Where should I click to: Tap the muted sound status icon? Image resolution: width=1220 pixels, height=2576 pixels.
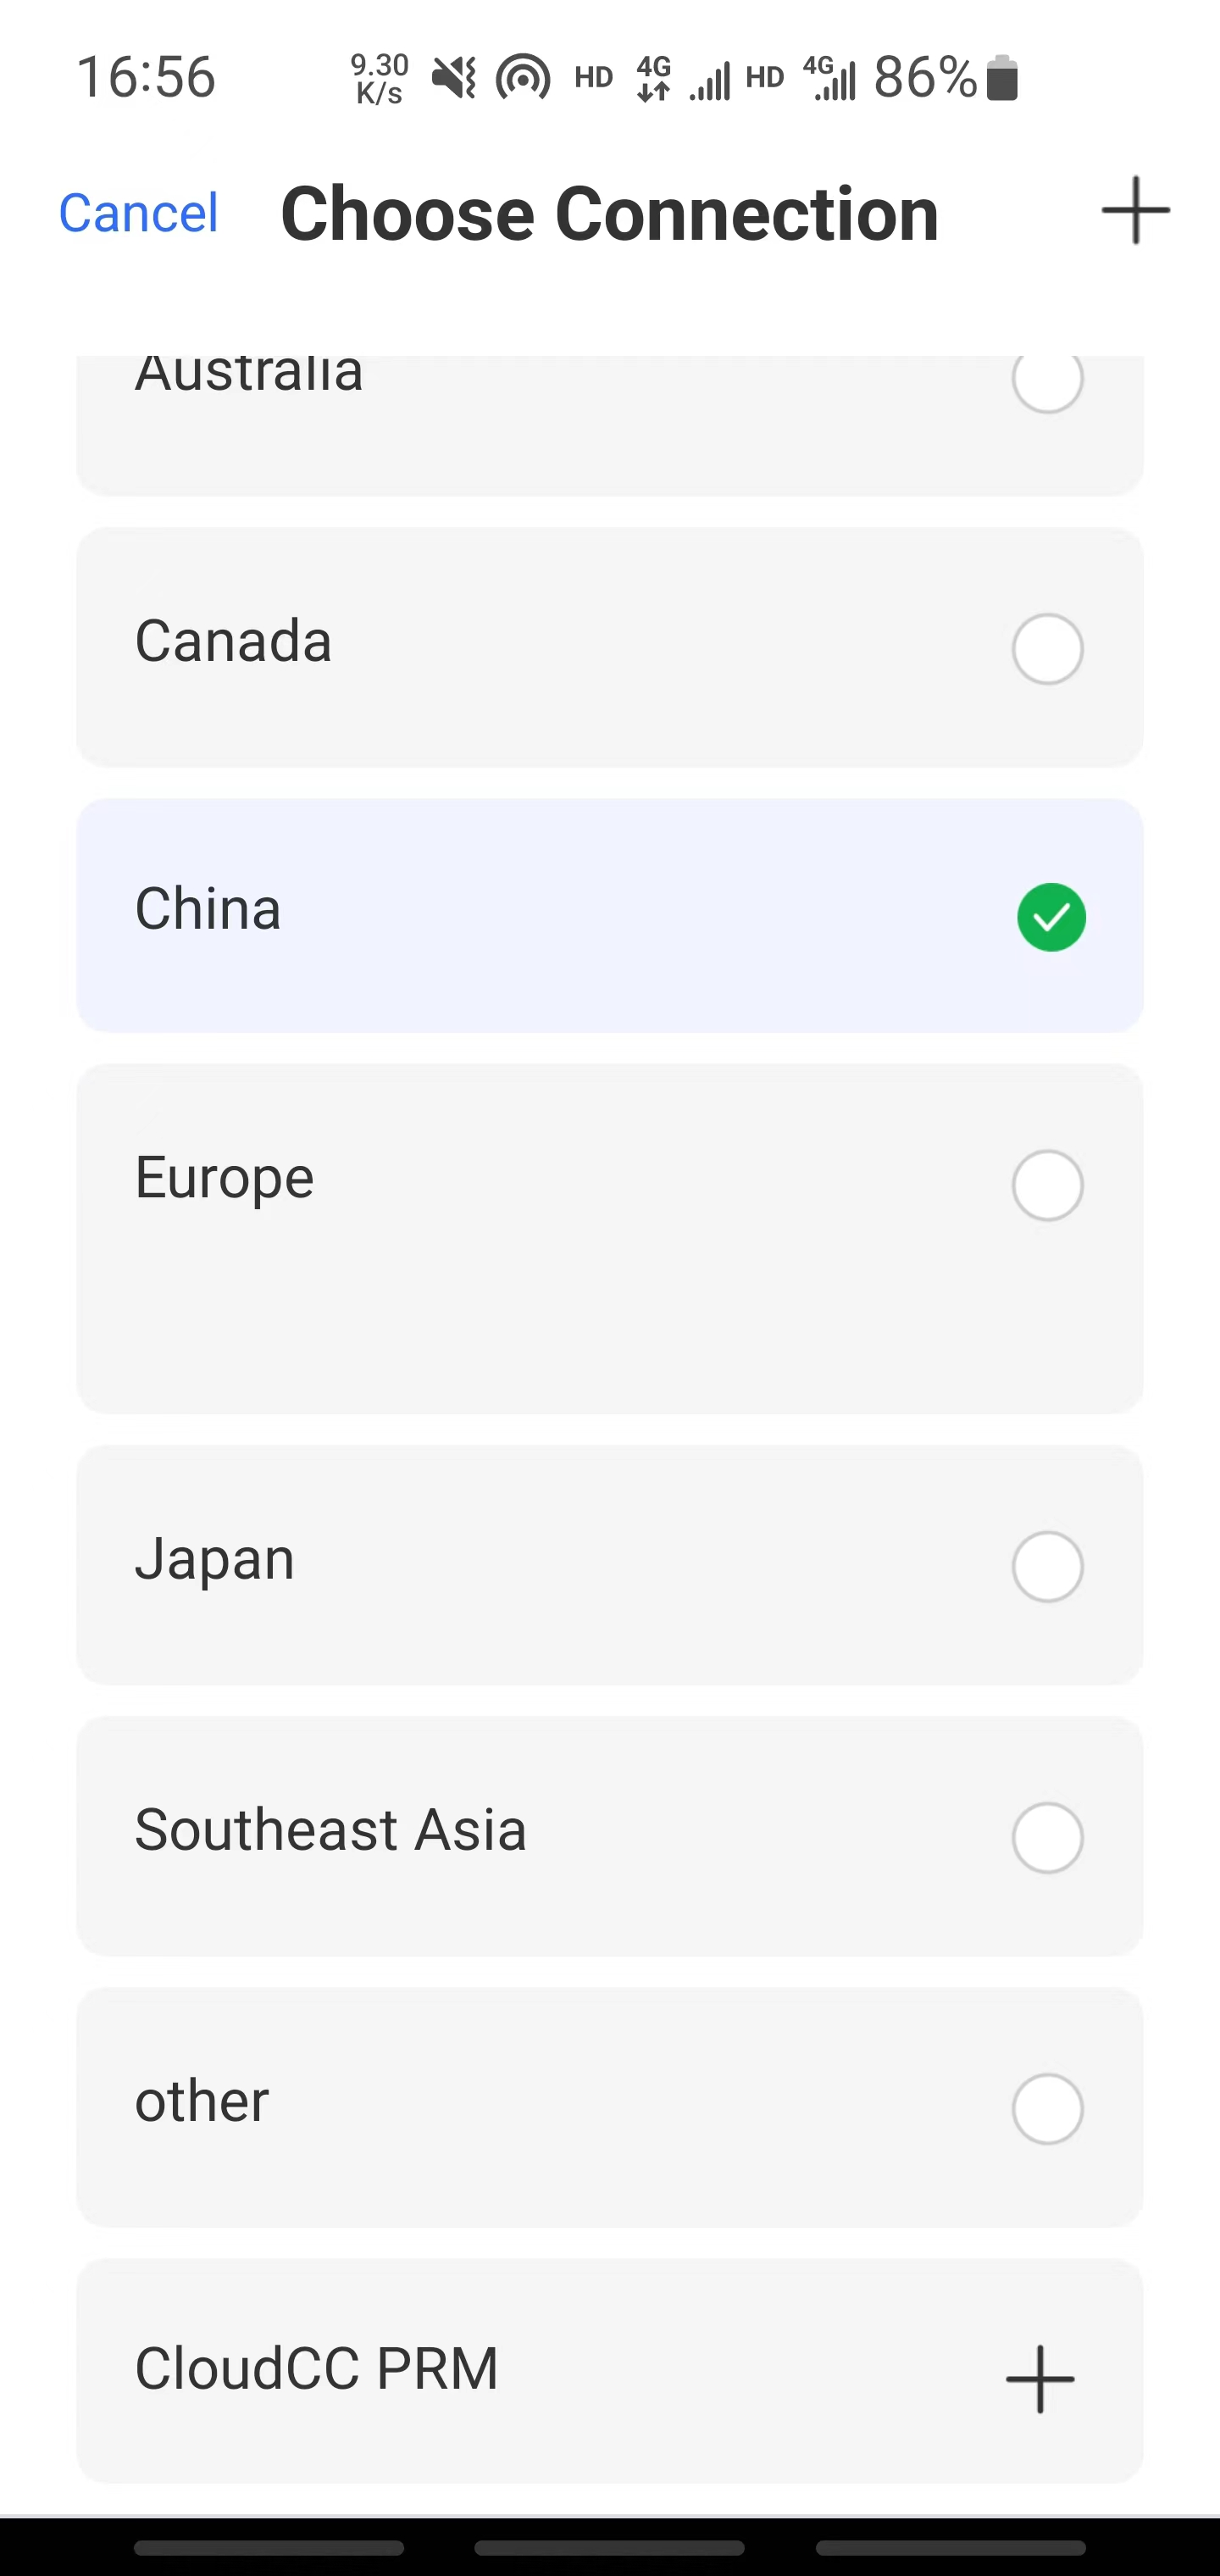(x=454, y=78)
